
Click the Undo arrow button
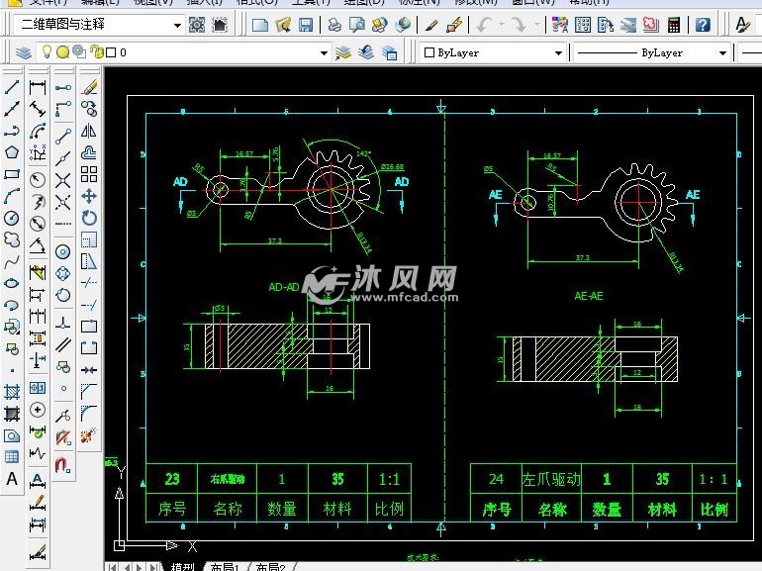point(485,25)
